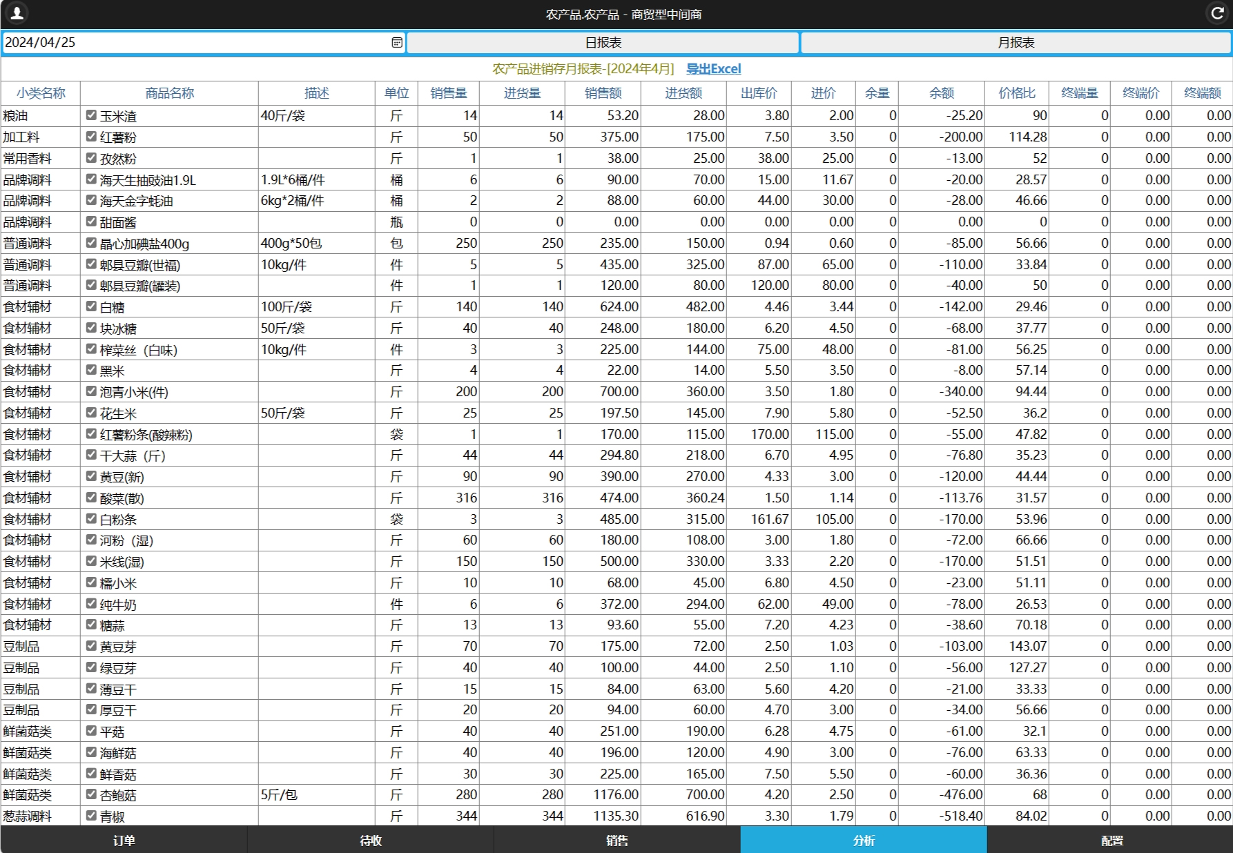Click the 销售量 column header

point(449,93)
